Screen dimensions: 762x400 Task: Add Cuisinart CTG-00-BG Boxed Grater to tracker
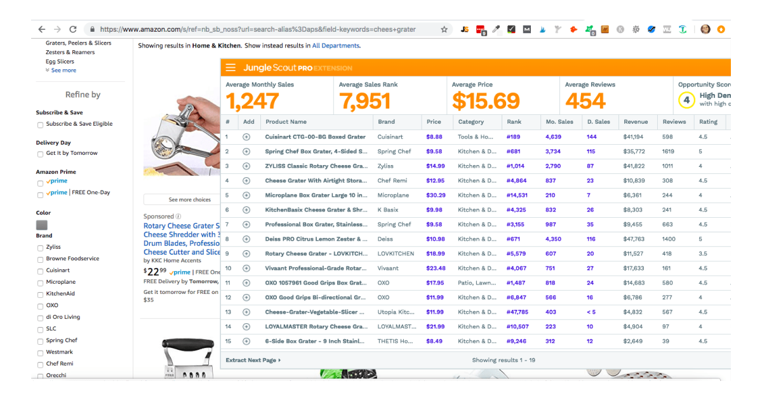(246, 137)
